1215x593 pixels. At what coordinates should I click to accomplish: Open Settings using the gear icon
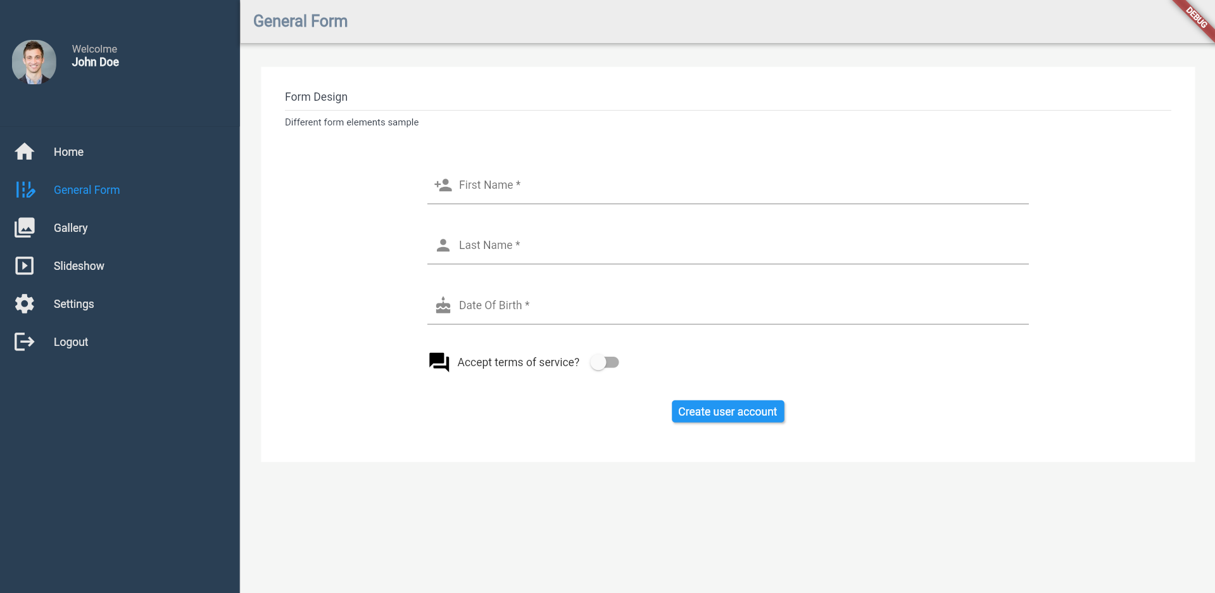24,303
